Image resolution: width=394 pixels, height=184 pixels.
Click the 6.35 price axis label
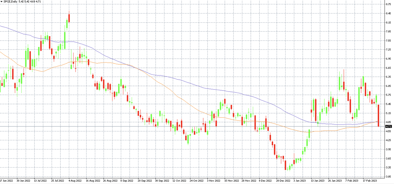point(388,77)
